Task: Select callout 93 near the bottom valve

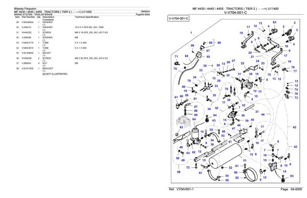Action: click(292, 176)
